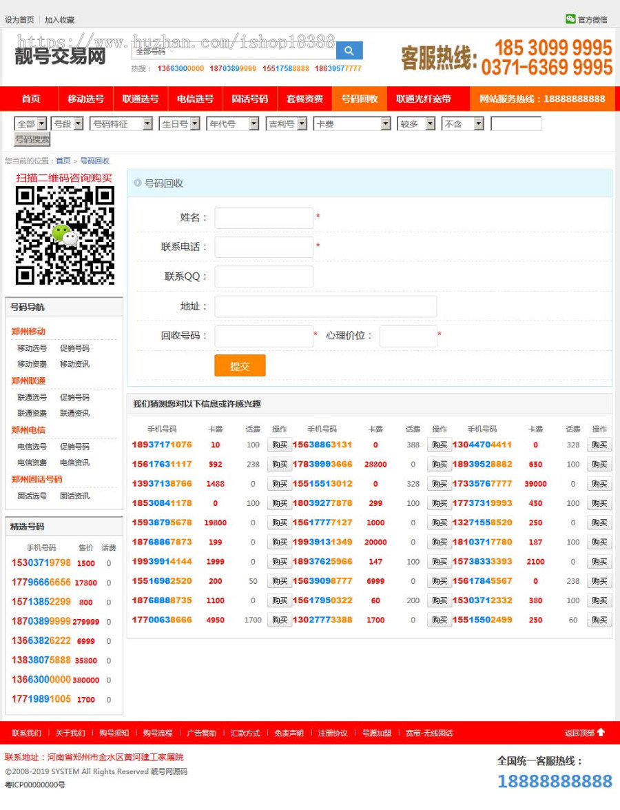Click the 提交 submit button

tap(240, 367)
